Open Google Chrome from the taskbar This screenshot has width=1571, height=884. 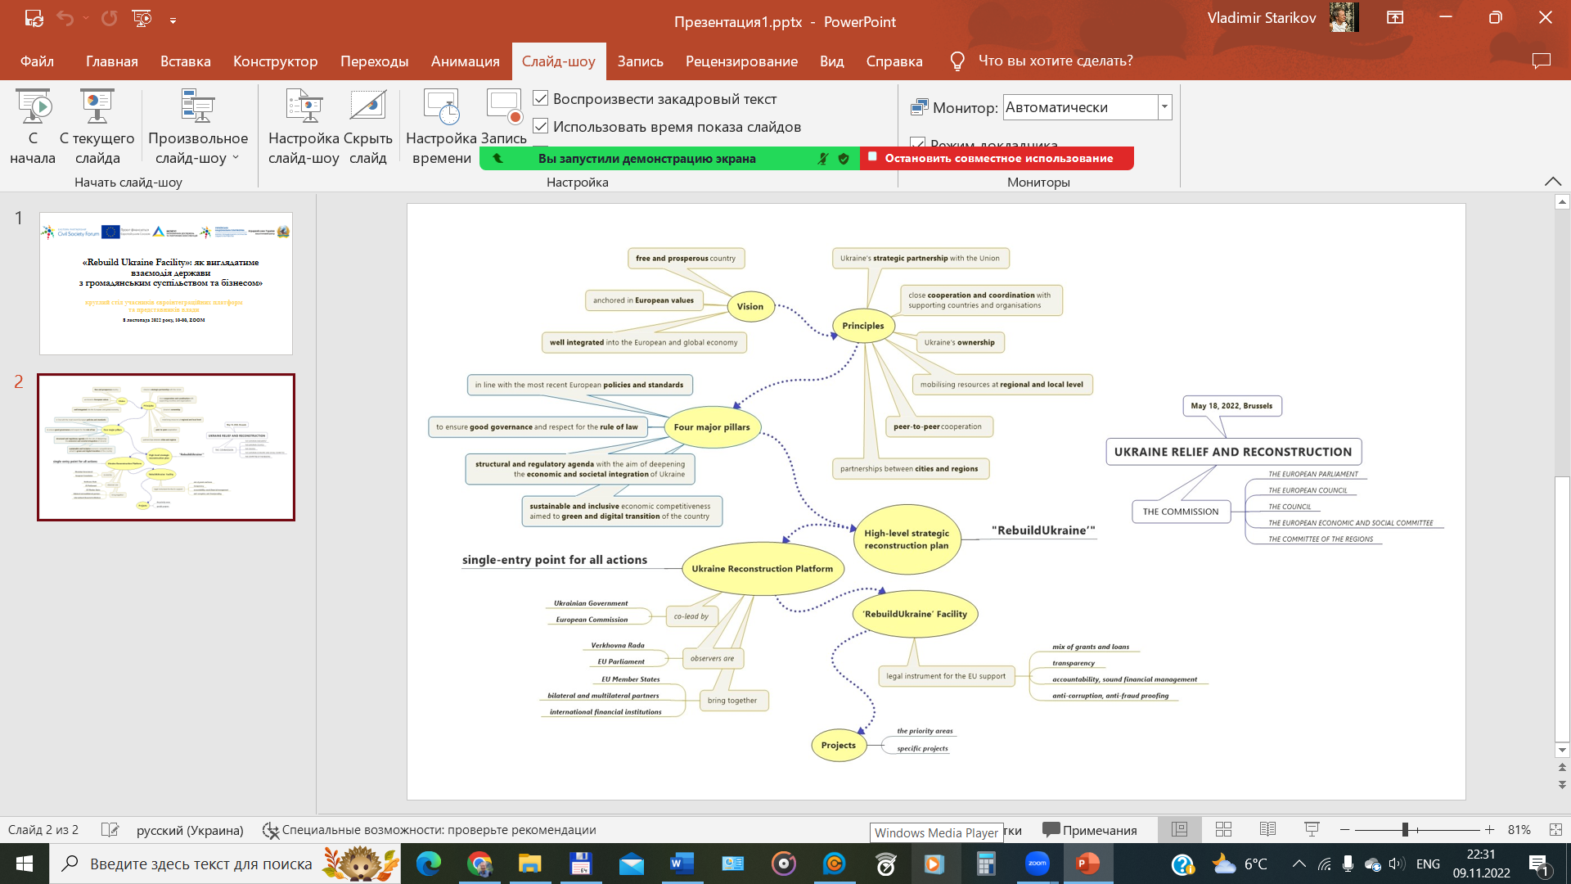(x=479, y=864)
